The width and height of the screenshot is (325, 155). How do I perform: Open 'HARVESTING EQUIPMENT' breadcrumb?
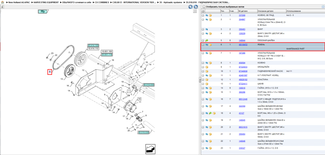point(46,2)
